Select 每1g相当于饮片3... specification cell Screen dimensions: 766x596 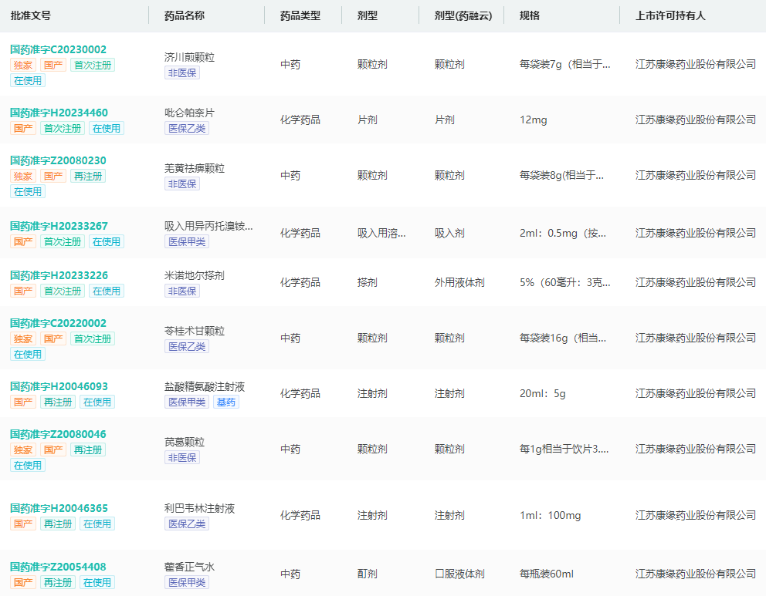click(x=564, y=450)
